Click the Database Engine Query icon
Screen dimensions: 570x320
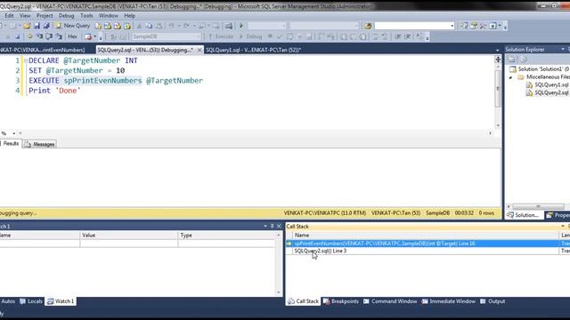click(98, 26)
